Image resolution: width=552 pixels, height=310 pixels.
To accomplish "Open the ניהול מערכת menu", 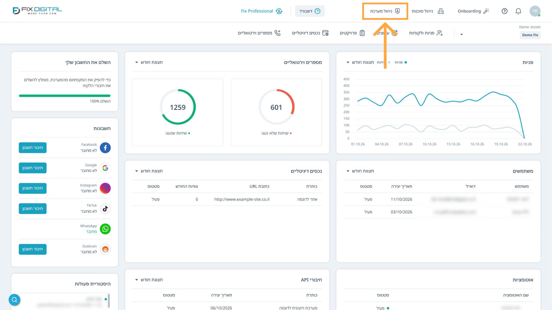I will [x=385, y=11].
